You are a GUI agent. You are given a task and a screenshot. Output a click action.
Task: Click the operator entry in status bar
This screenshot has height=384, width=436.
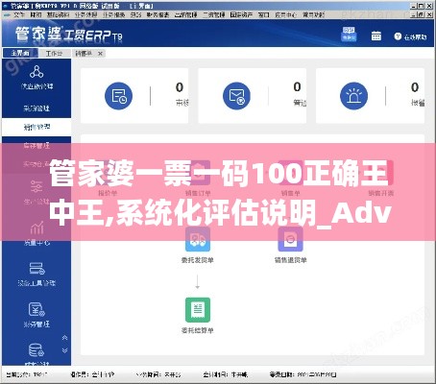92,374
